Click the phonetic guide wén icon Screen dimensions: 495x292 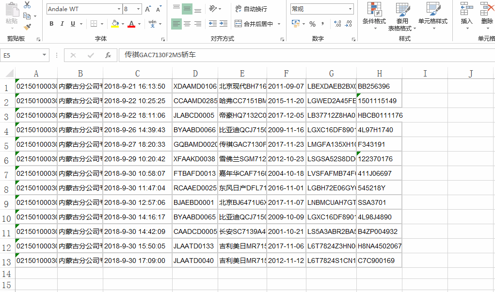tap(153, 24)
